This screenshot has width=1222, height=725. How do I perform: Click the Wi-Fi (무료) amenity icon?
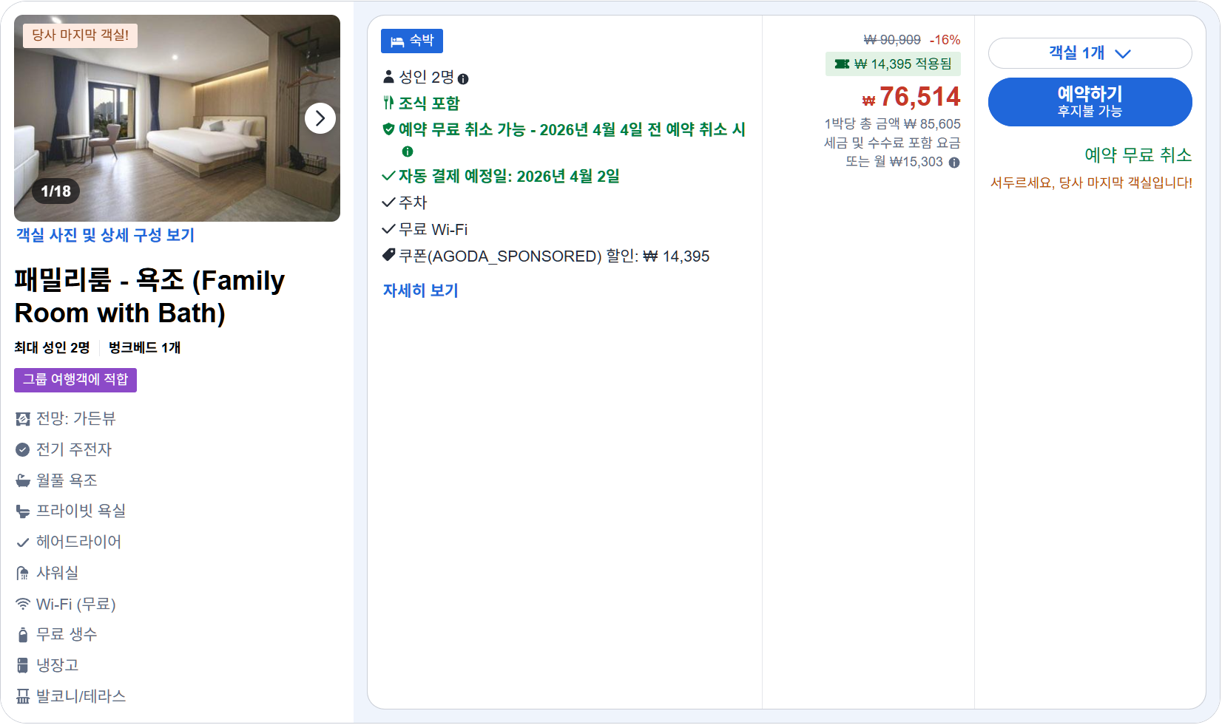click(x=22, y=604)
